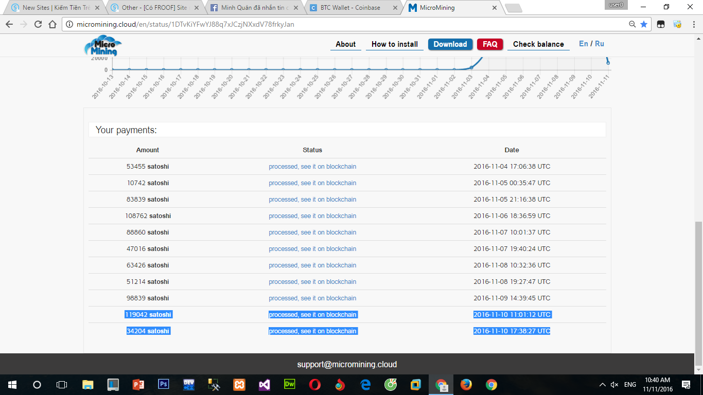Open the Chrome three-dot menu
The height and width of the screenshot is (395, 703).
click(x=693, y=24)
